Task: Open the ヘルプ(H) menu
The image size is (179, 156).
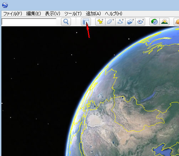Action: [x=113, y=14]
